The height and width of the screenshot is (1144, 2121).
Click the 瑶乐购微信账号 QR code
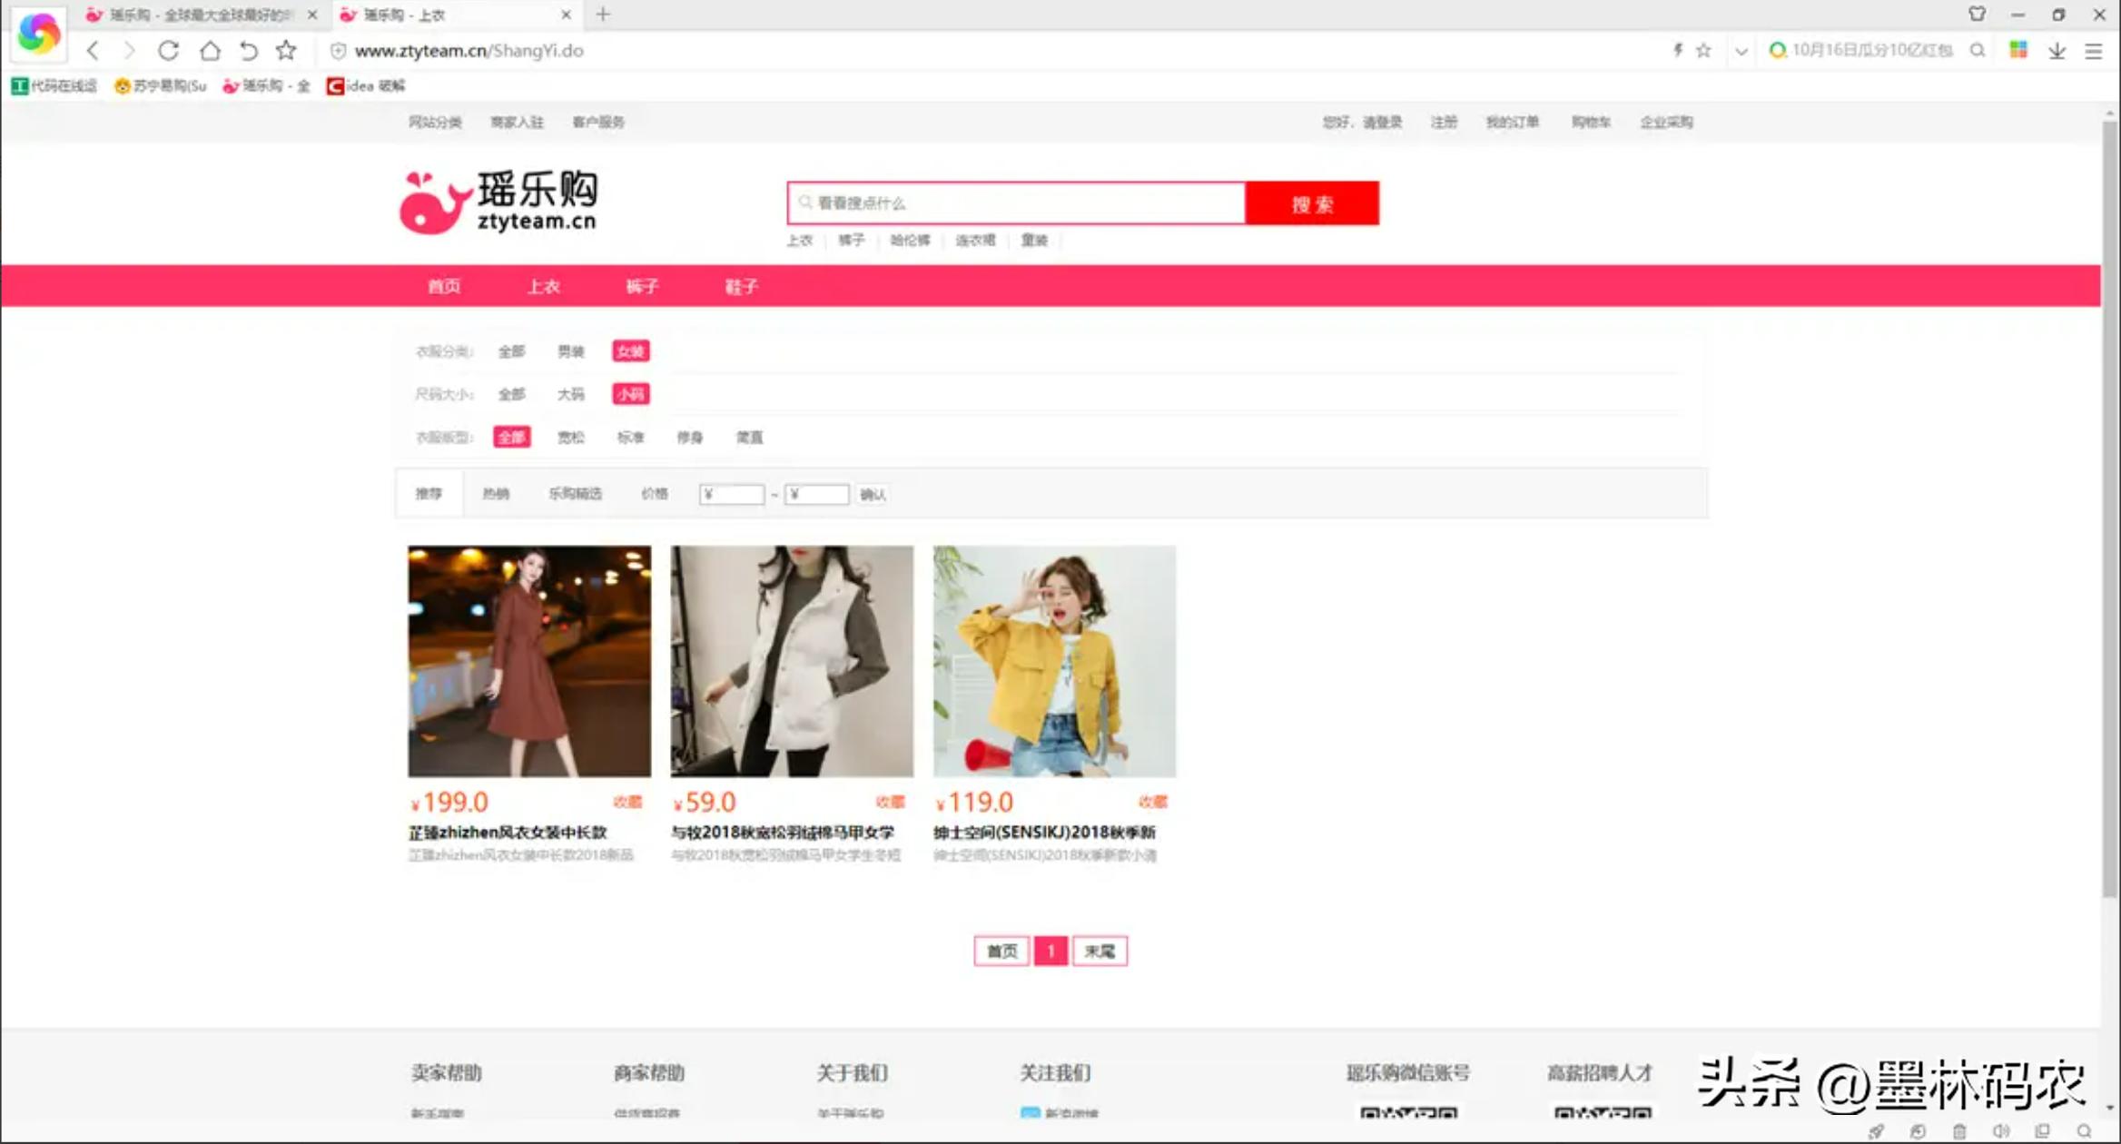tap(1410, 1117)
